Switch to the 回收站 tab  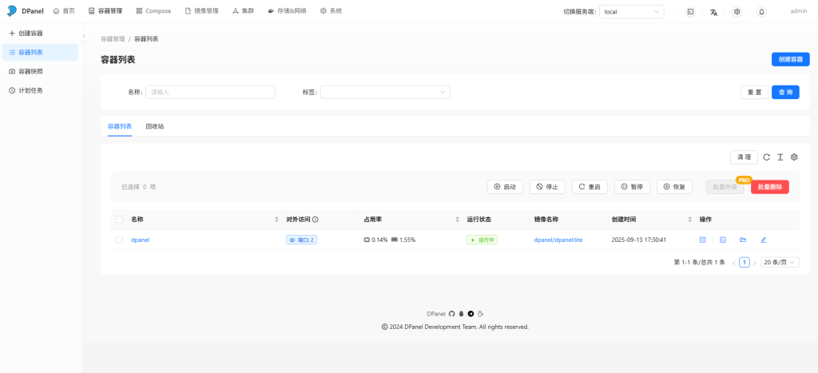coord(155,126)
